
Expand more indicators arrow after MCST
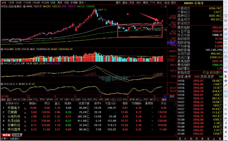(158, 99)
